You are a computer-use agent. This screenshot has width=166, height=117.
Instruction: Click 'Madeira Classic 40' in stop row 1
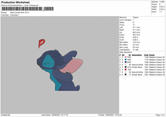point(157,57)
